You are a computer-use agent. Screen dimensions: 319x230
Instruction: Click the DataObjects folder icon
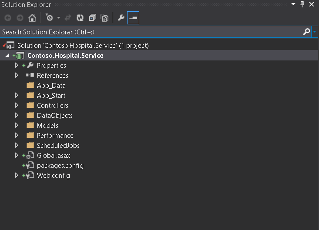[x=30, y=115]
